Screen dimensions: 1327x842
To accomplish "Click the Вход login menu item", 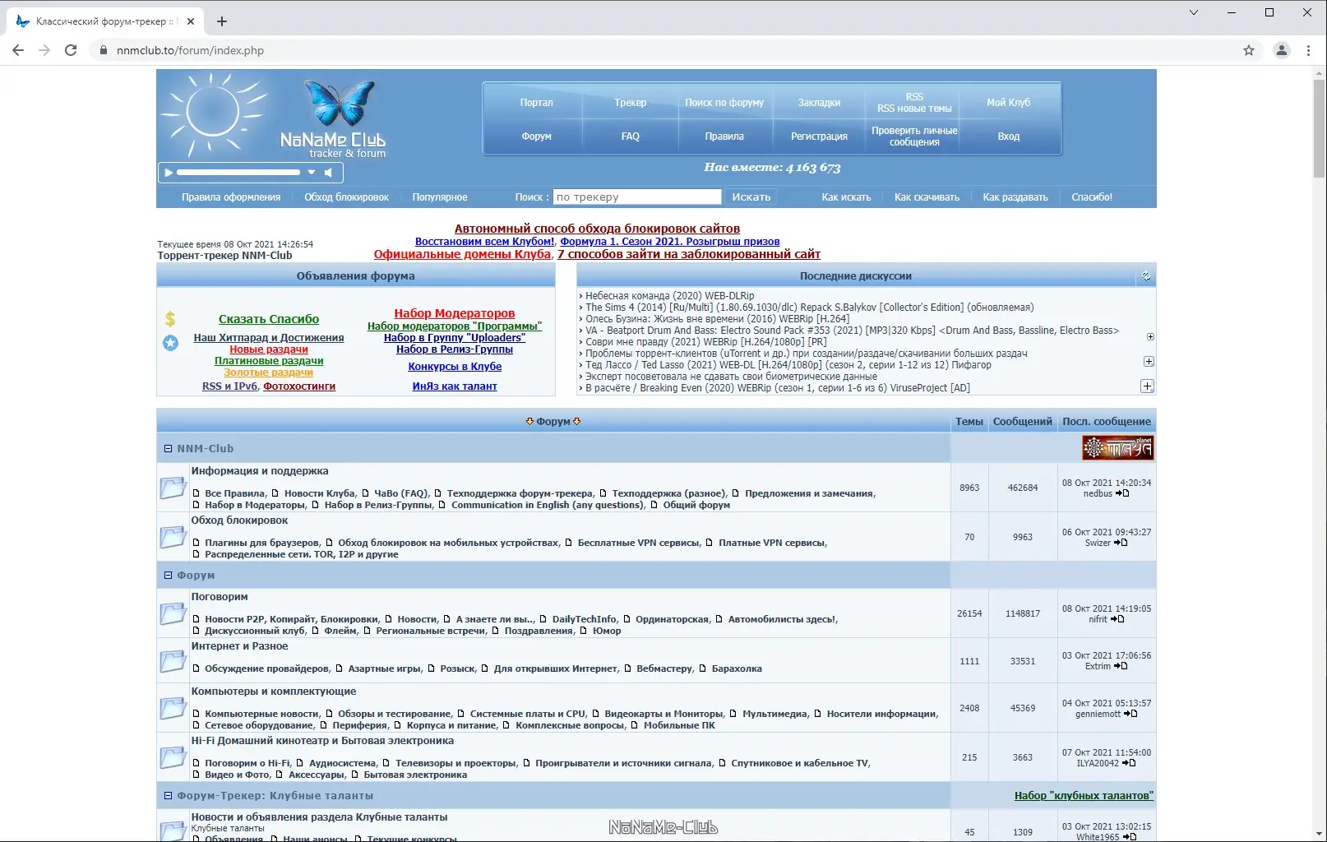I will point(1009,136).
